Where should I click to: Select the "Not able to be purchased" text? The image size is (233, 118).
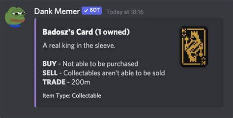100,64
